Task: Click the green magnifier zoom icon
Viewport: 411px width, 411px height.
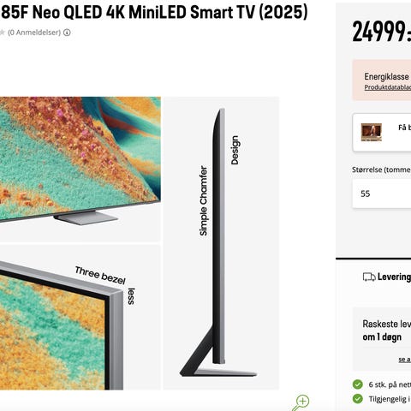Action: click(301, 402)
